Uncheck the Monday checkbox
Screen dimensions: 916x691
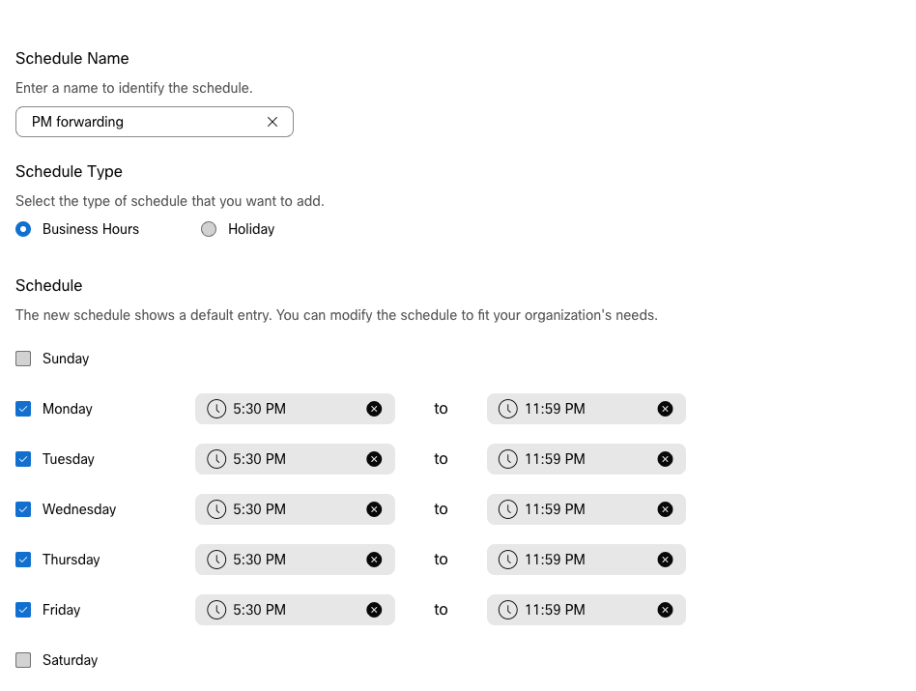coord(23,409)
